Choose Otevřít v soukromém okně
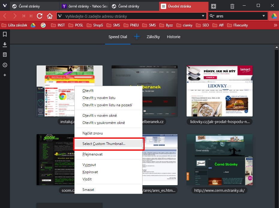This screenshot has height=208, width=279. (108, 123)
